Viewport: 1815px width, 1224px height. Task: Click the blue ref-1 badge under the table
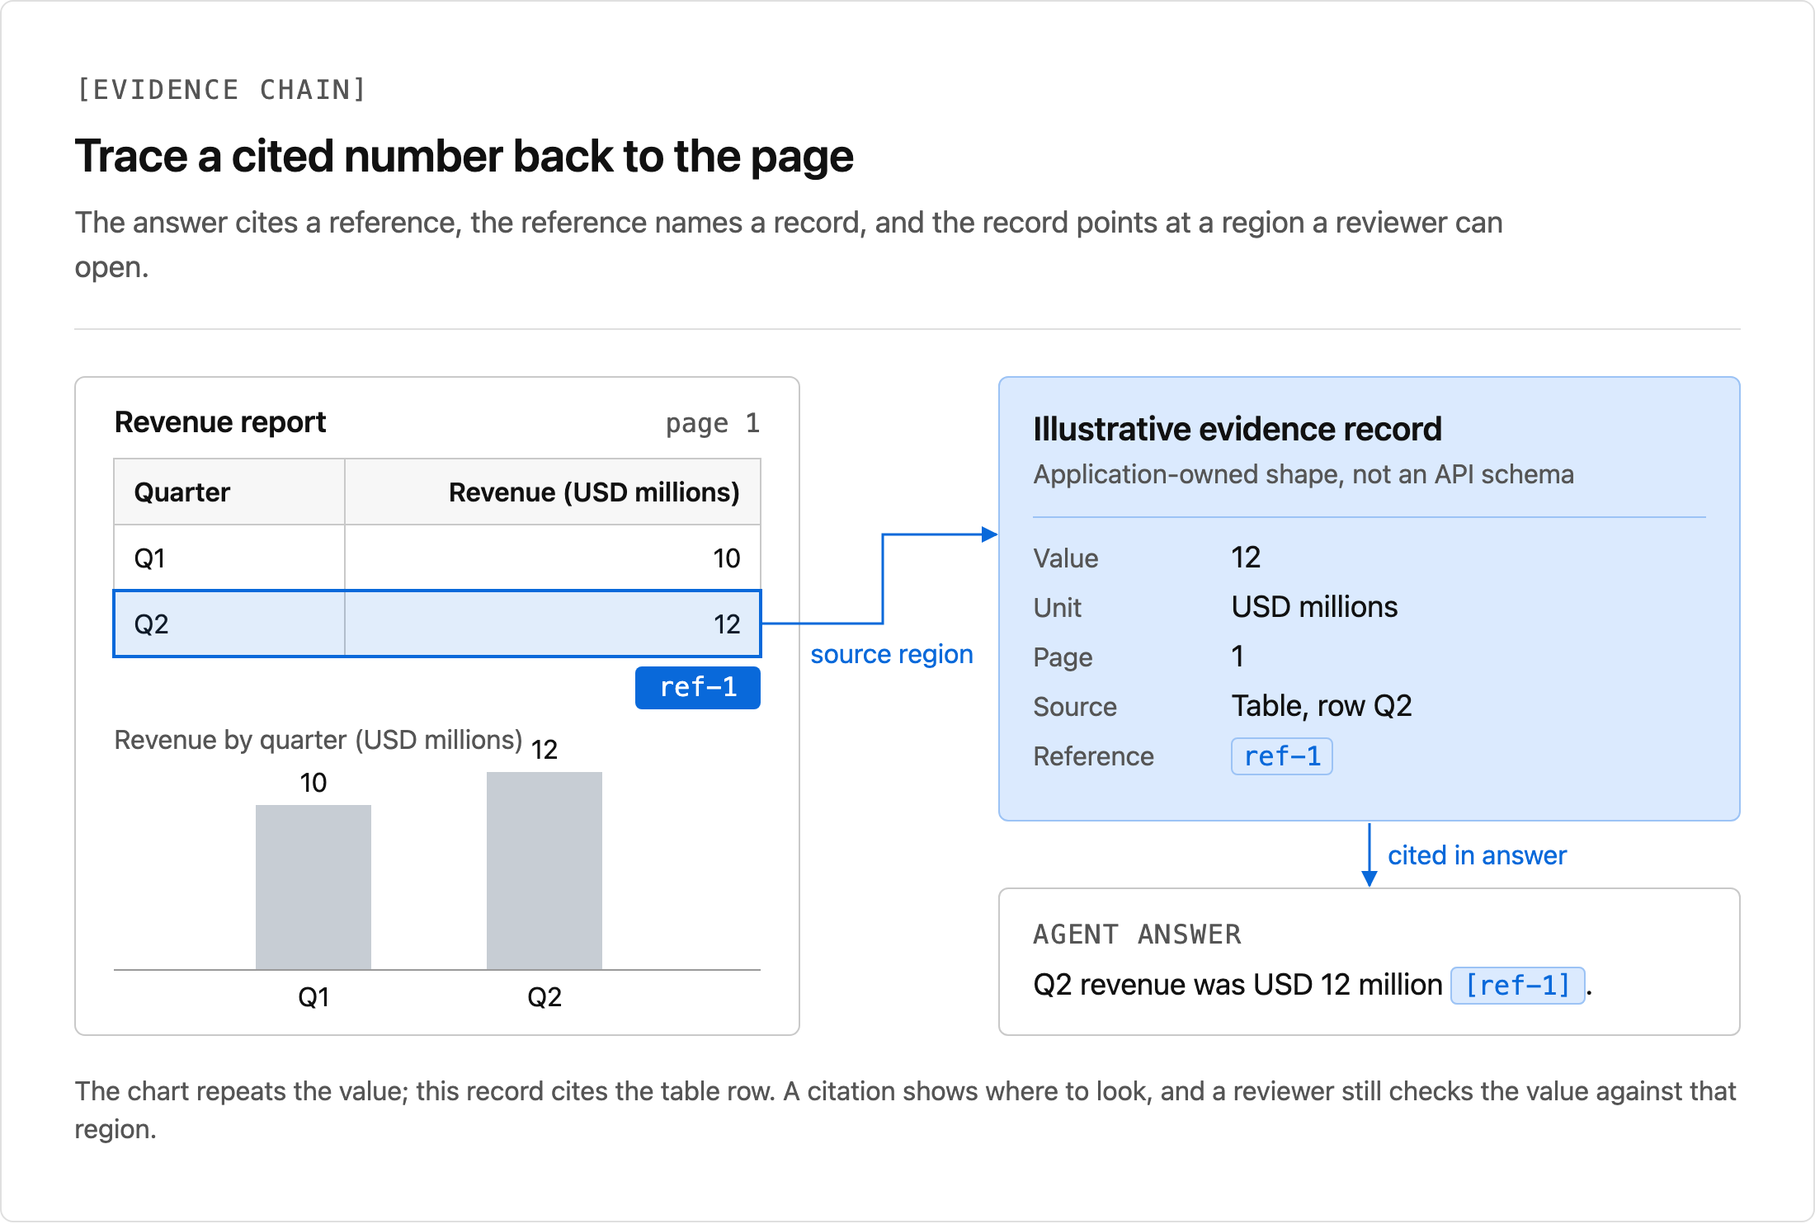pos(698,687)
